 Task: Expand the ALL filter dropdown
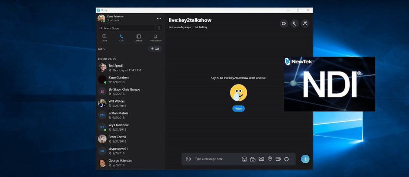pyautogui.click(x=102, y=49)
